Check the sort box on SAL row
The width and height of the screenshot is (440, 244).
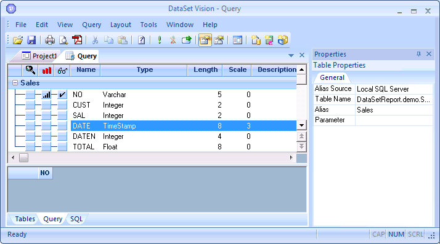pos(46,116)
